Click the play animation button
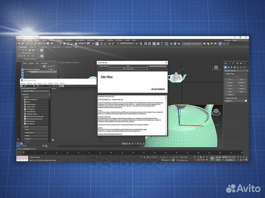The height and width of the screenshot is (198, 265). point(201,157)
